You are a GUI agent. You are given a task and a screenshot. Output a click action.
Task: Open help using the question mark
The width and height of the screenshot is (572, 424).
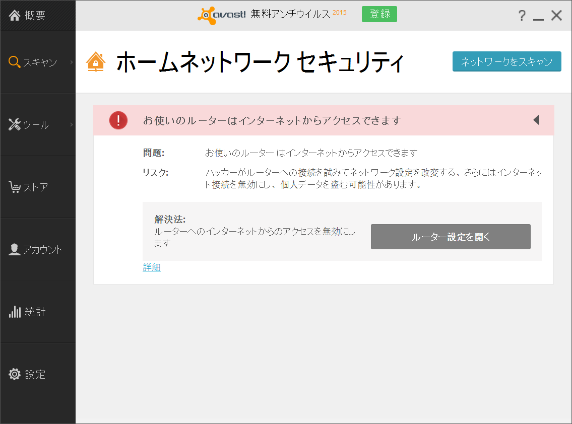[x=521, y=15]
